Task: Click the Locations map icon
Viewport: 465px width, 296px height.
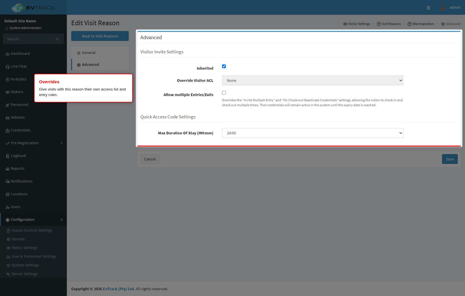Action: point(8,194)
